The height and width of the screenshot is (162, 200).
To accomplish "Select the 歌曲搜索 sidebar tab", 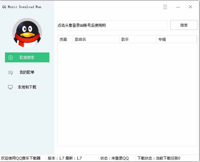I will [x=27, y=57].
